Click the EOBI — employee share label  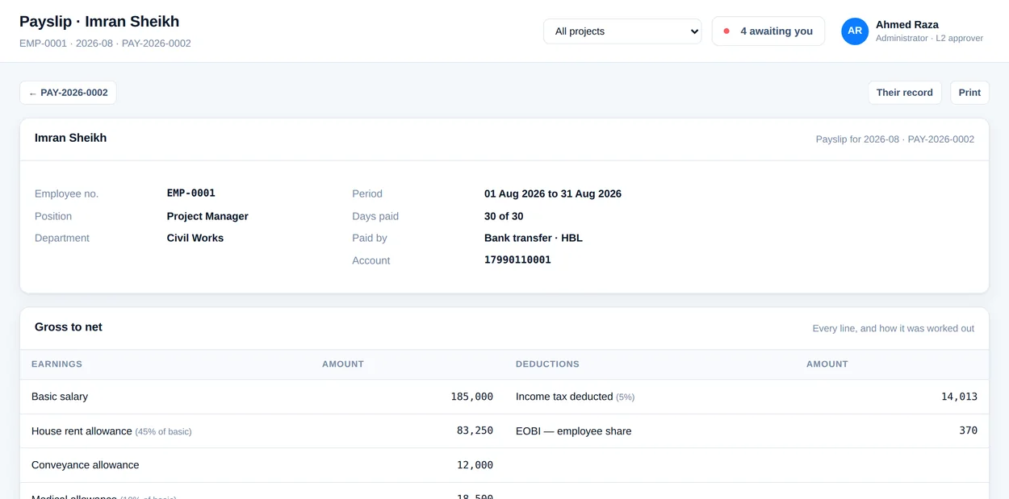pyautogui.click(x=574, y=431)
